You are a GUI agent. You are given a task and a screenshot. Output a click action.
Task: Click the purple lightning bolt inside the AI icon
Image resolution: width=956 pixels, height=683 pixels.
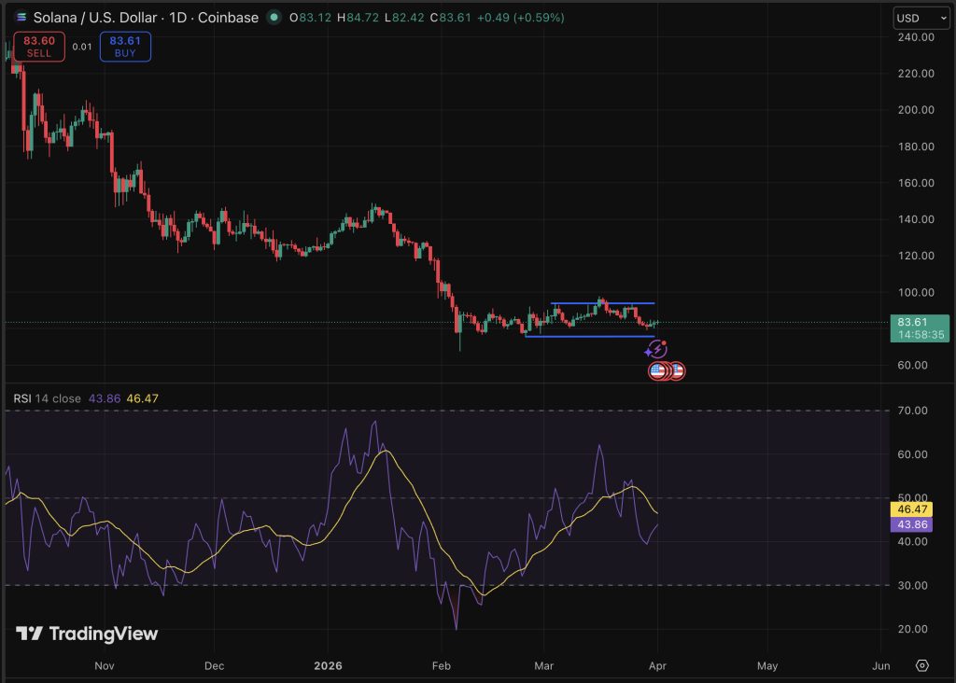(x=657, y=349)
